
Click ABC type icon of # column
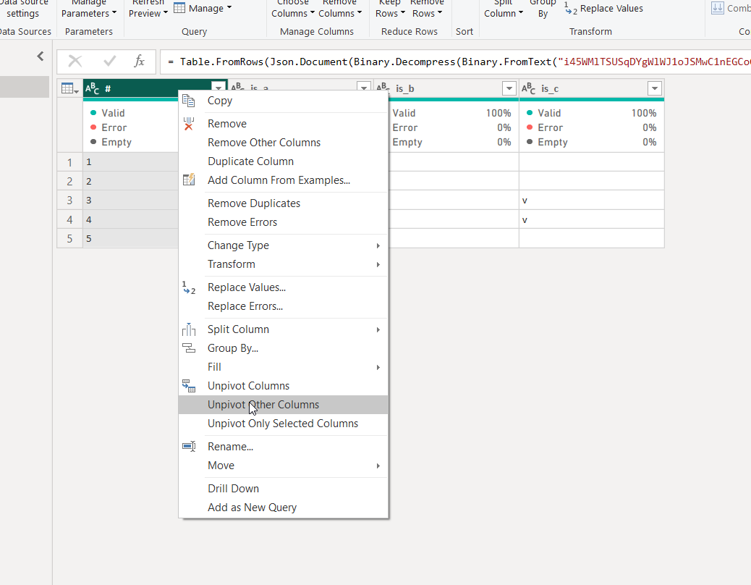(x=93, y=88)
